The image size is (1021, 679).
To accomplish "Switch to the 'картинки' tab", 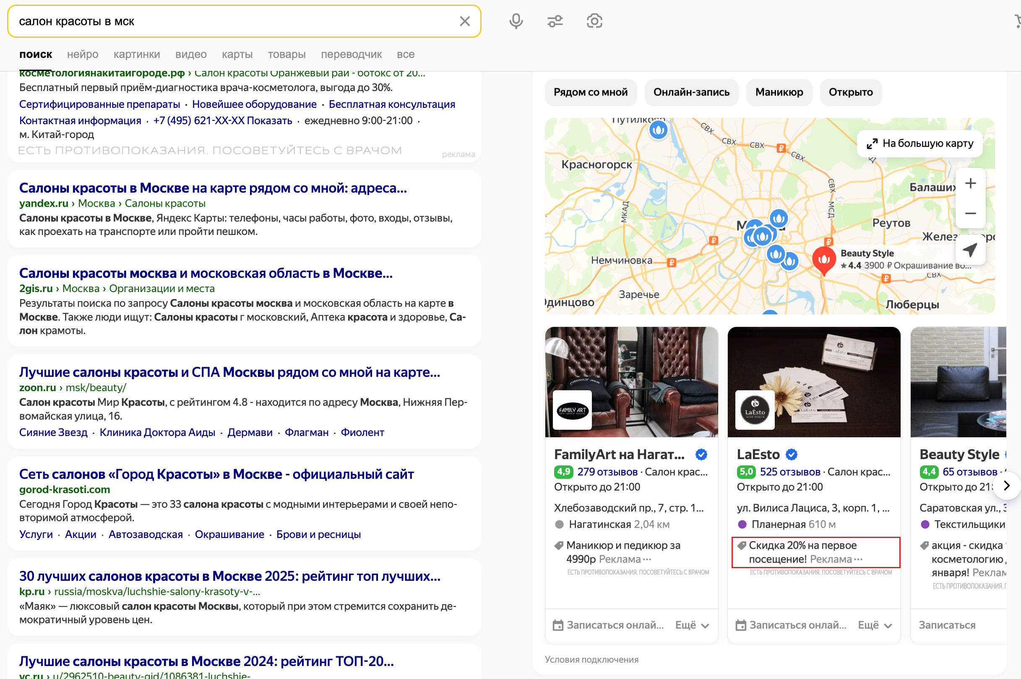I will [136, 54].
